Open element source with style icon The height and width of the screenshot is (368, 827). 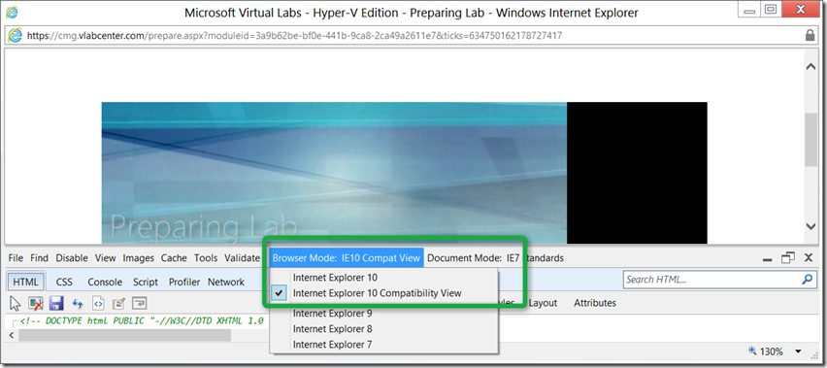pos(98,304)
